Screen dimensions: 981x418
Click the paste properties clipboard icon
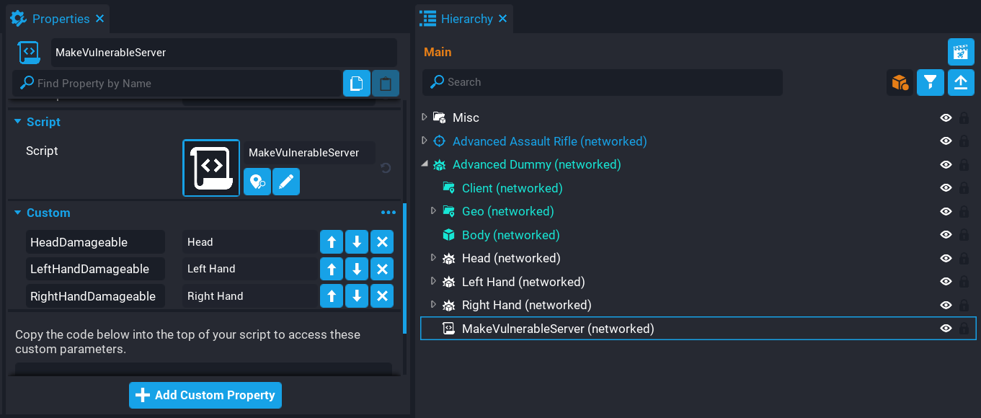tap(385, 83)
